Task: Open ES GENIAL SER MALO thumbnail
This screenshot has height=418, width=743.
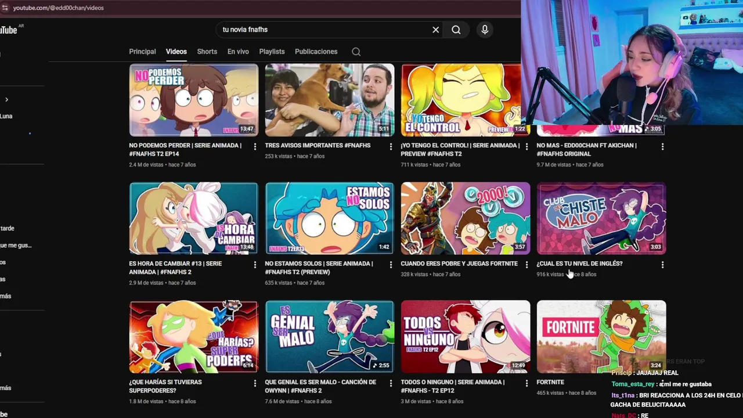Action: click(330, 337)
